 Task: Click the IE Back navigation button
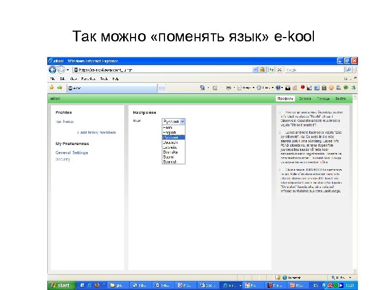(x=52, y=70)
